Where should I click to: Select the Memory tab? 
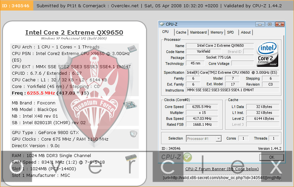217,32
